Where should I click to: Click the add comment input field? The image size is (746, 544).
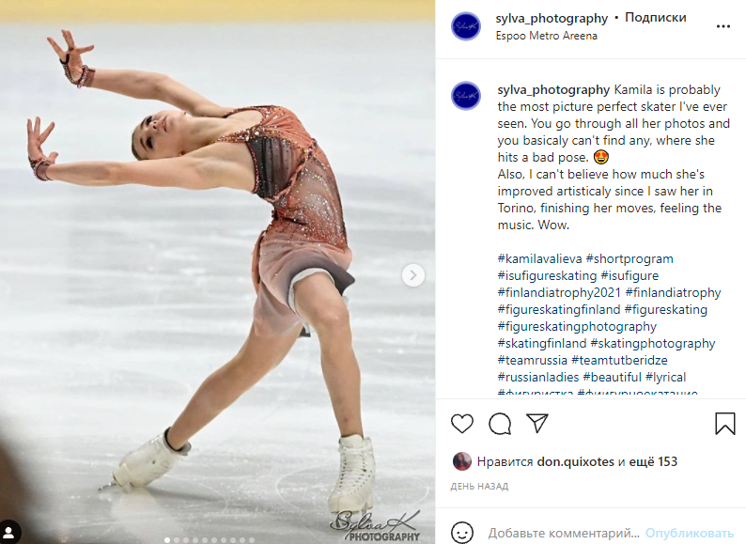pyautogui.click(x=564, y=533)
